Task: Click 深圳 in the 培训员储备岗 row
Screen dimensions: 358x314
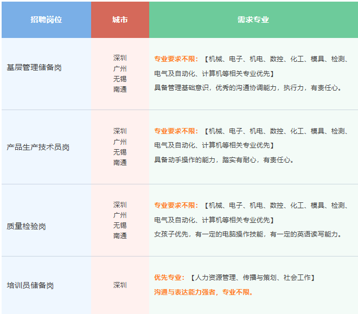Action: 120,285
